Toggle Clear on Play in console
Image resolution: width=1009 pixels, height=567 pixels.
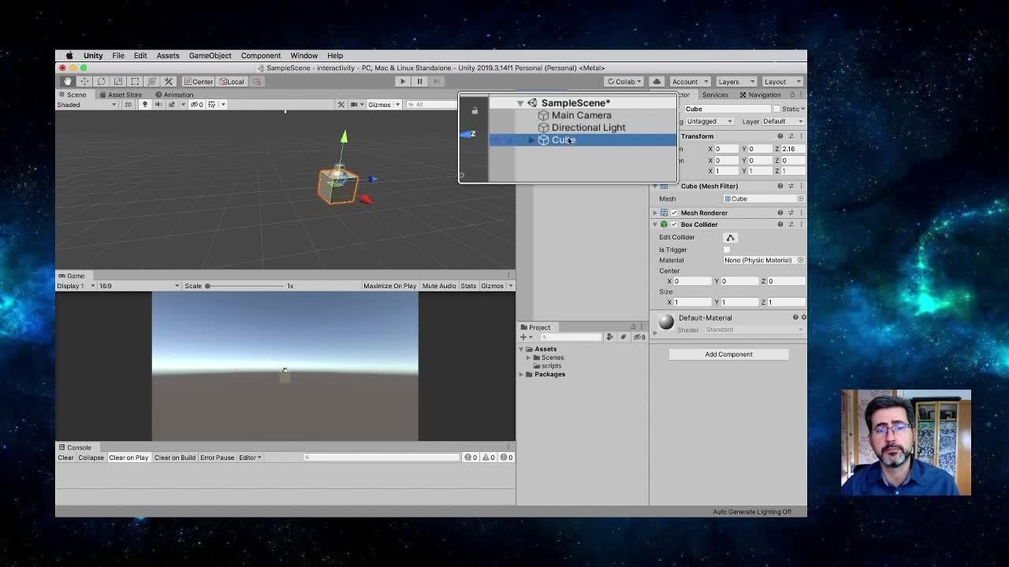pyautogui.click(x=128, y=458)
